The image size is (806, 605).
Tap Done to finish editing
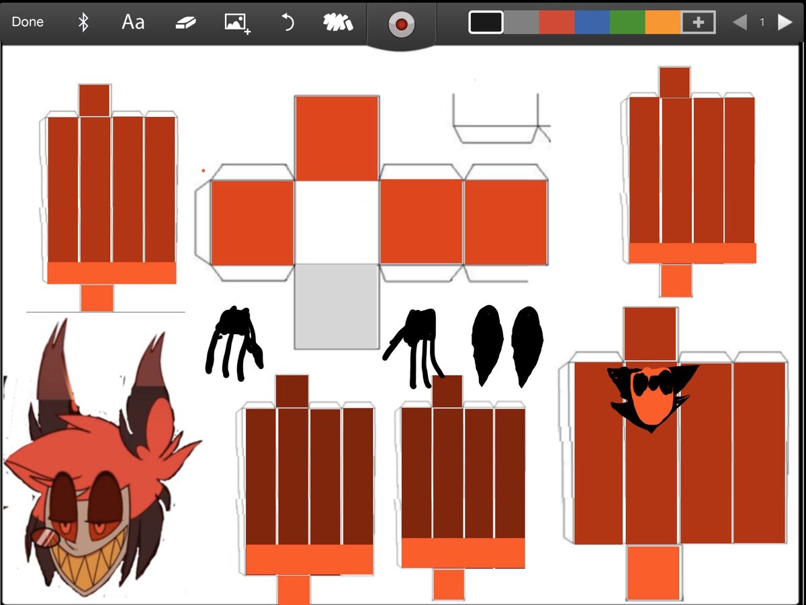(28, 22)
